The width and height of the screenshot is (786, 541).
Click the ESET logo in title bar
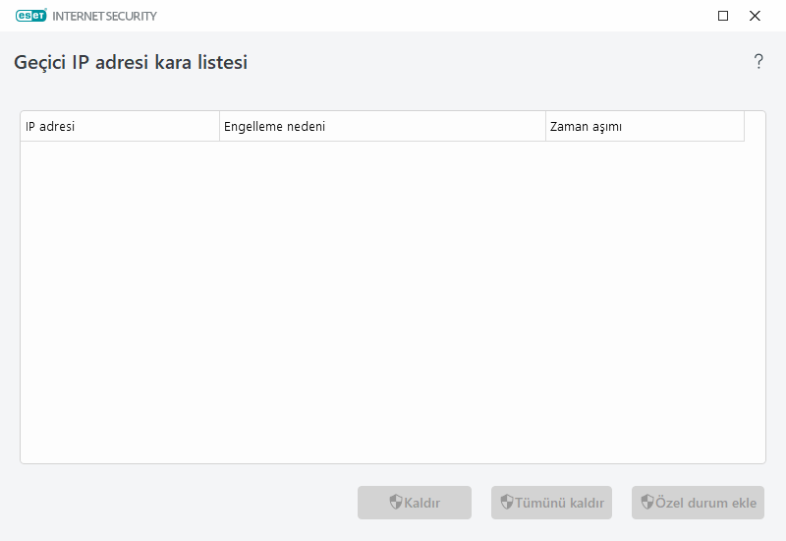[x=31, y=16]
